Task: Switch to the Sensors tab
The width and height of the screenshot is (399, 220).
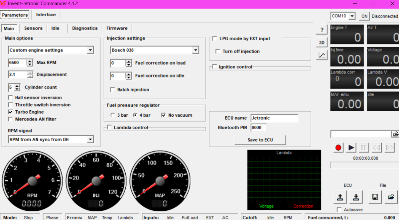Action: tap(33, 28)
